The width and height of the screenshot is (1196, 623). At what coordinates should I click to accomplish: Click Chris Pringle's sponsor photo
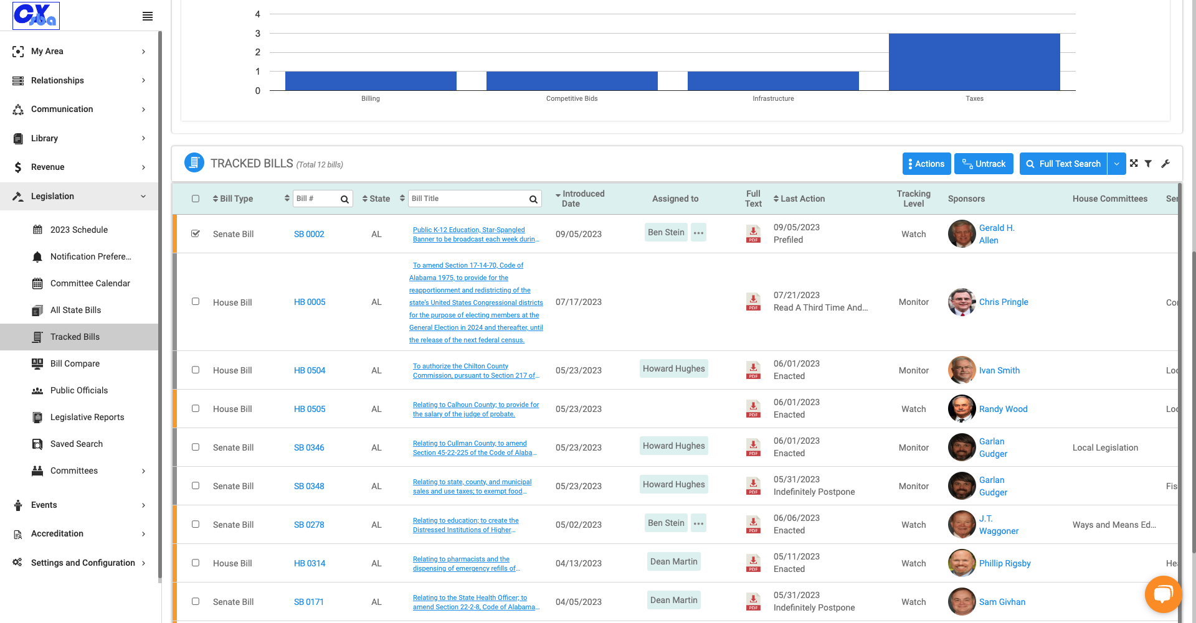(x=962, y=302)
